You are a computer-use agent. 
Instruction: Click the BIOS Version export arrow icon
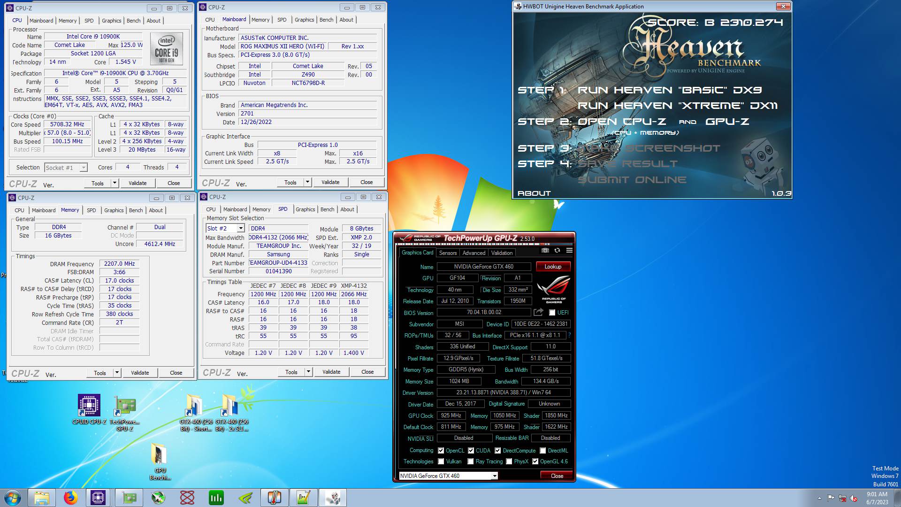coord(538,312)
